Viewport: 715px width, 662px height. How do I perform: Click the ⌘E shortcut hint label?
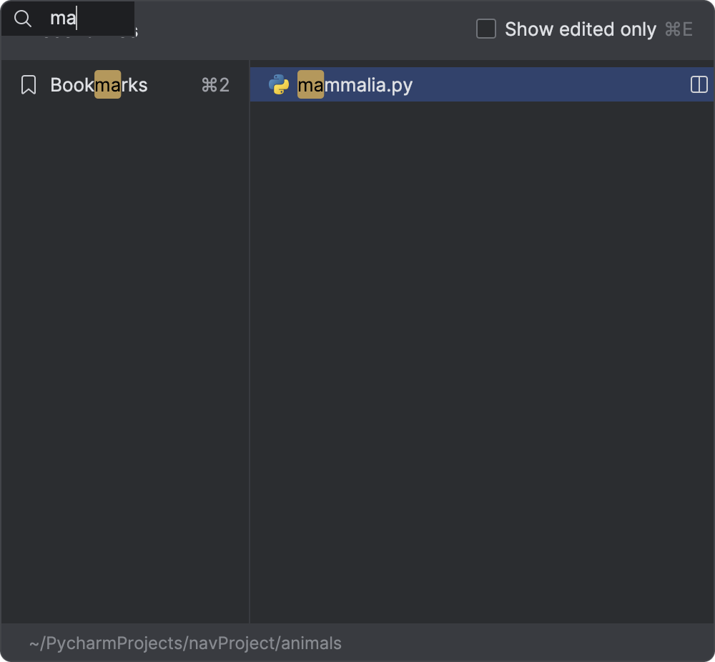[679, 29]
